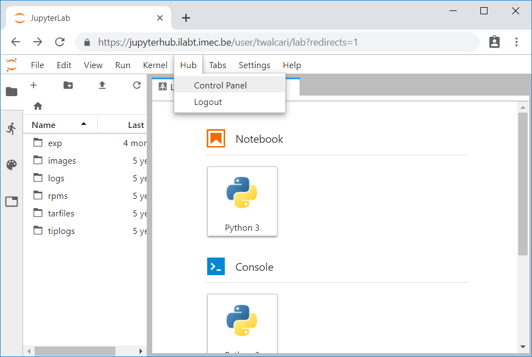
Task: Click the exp folder icon
Action: pos(38,142)
